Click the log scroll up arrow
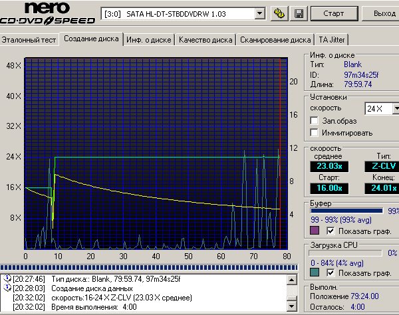 click(x=292, y=280)
